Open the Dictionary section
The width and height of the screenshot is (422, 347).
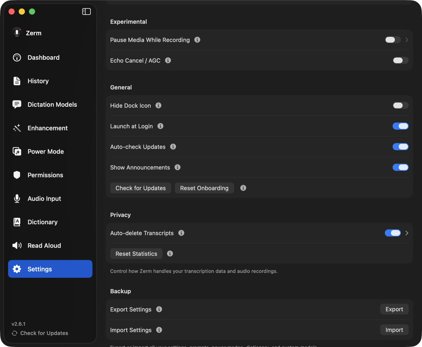click(x=50, y=222)
